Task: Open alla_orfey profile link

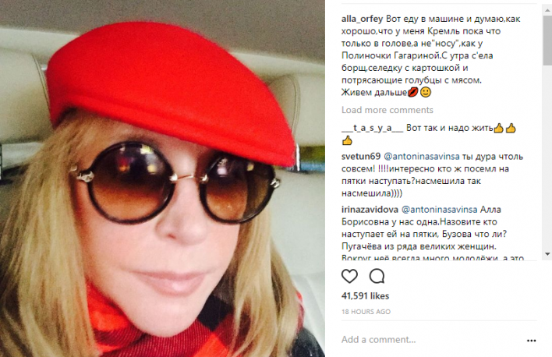Action: tap(362, 19)
